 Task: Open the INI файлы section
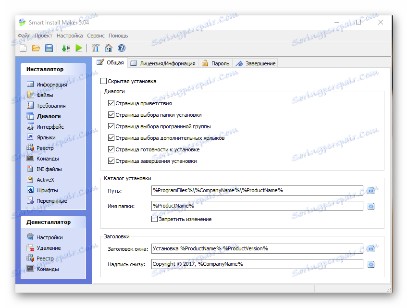(x=44, y=169)
